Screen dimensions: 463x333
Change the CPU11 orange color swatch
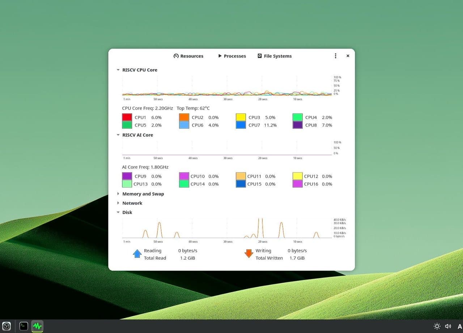[241, 176]
